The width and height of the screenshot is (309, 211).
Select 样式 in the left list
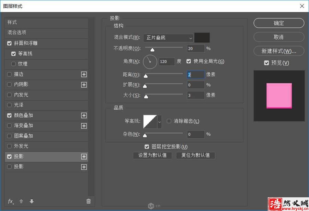click(46, 22)
